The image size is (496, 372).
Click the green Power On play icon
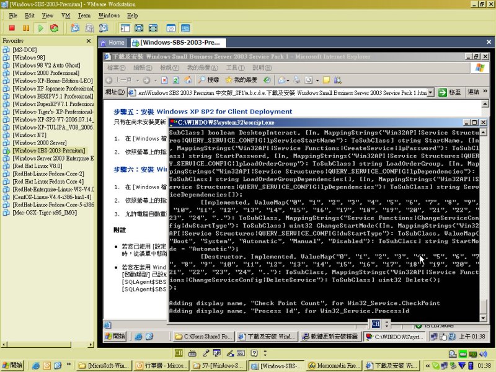point(40,28)
